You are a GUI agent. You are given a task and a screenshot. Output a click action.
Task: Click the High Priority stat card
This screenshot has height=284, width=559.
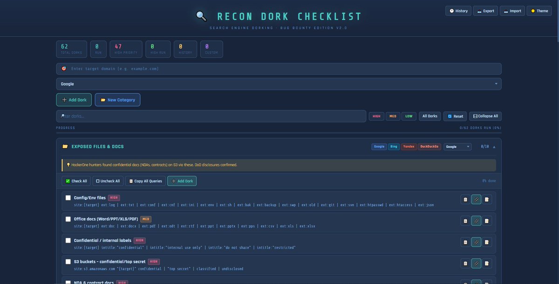tap(126, 49)
